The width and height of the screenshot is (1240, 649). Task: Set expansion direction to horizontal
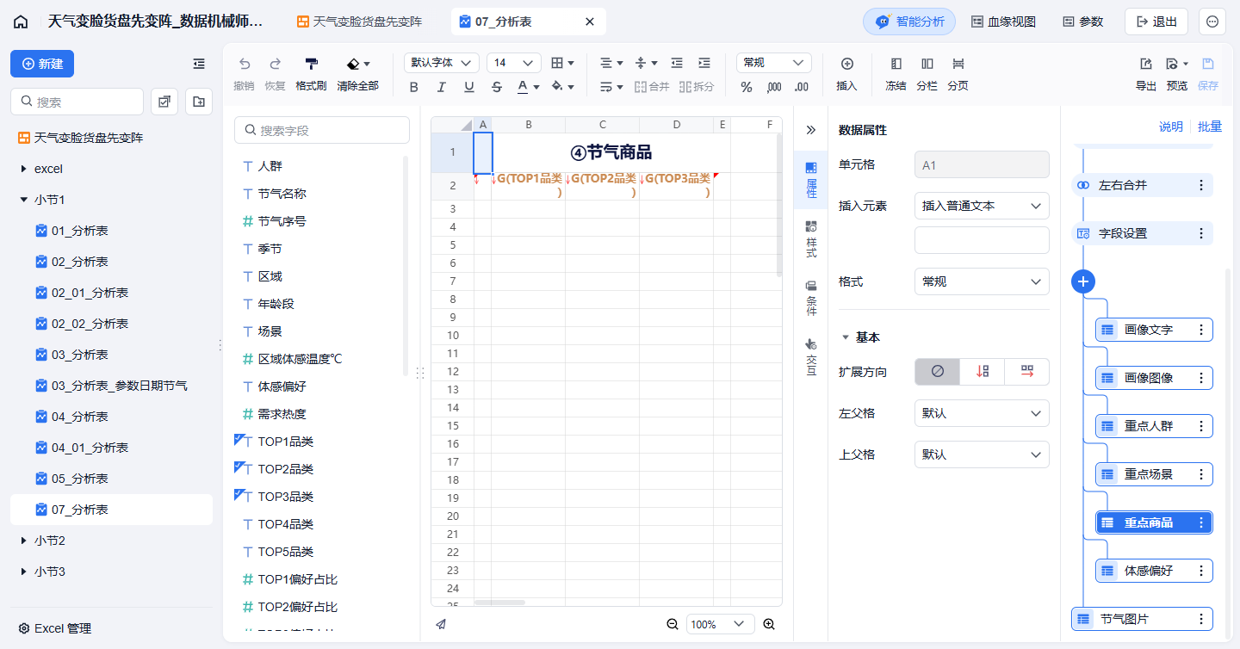pyautogui.click(x=1027, y=371)
